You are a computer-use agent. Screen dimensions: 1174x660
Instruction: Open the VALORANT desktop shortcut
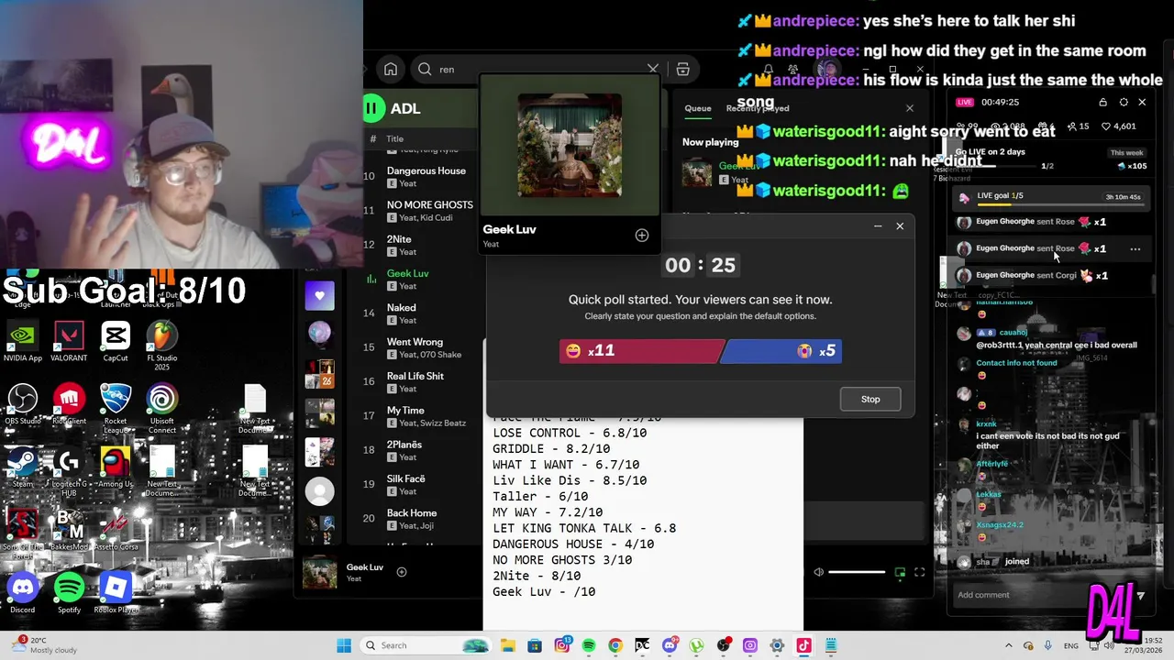(69, 341)
